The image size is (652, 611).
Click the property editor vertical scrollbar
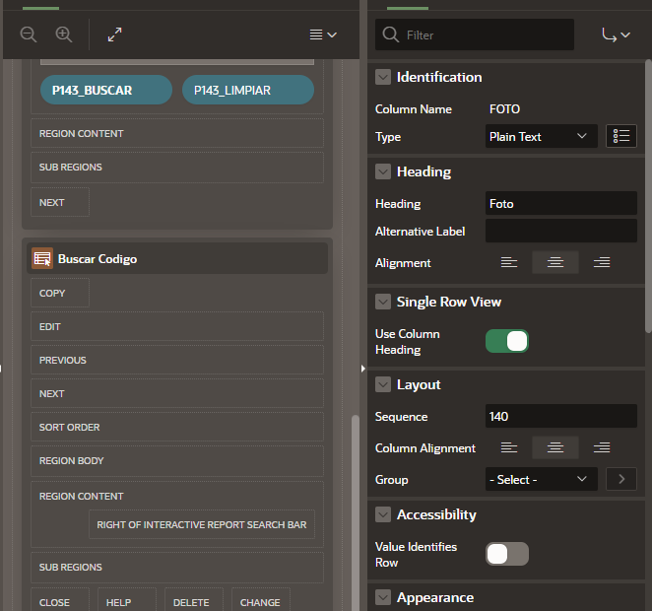648,195
